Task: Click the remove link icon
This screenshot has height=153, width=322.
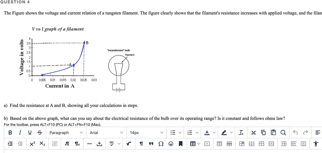Action: point(55,144)
